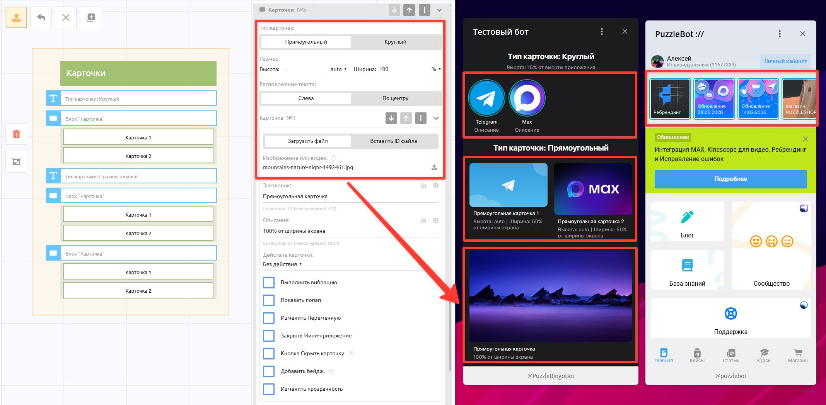This screenshot has height=405, width=826.
Task: Open the three-dot menu in PuzzleBot window
Action: pos(780,34)
